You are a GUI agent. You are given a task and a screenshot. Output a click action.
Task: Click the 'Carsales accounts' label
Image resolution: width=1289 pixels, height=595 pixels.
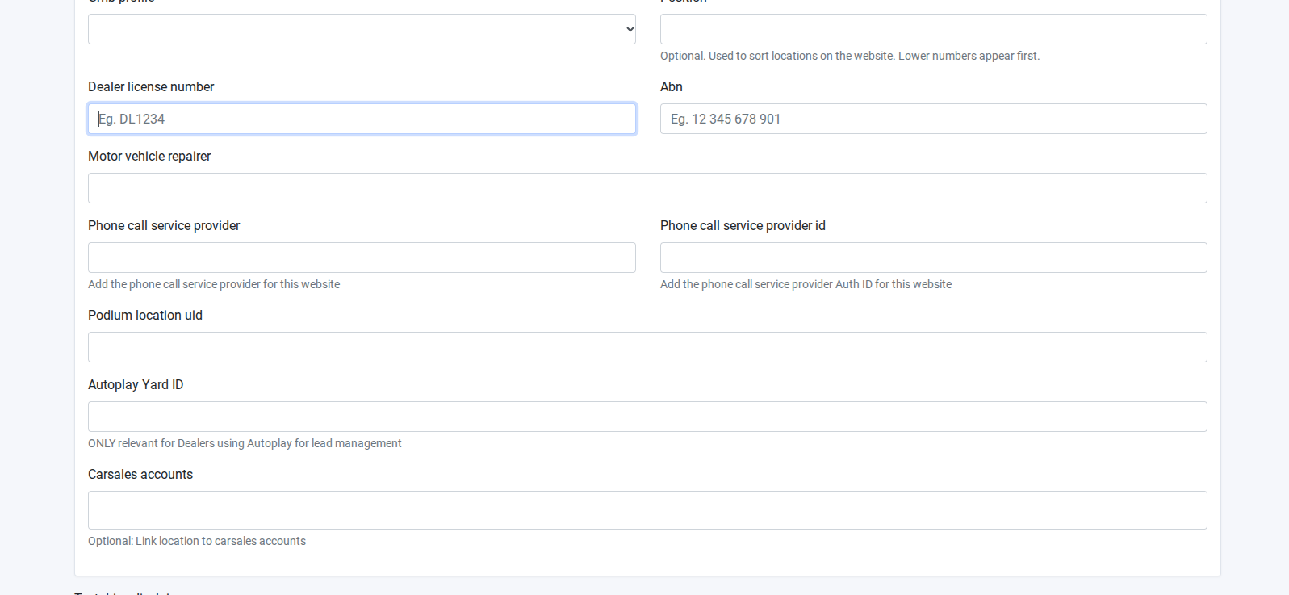(x=140, y=474)
